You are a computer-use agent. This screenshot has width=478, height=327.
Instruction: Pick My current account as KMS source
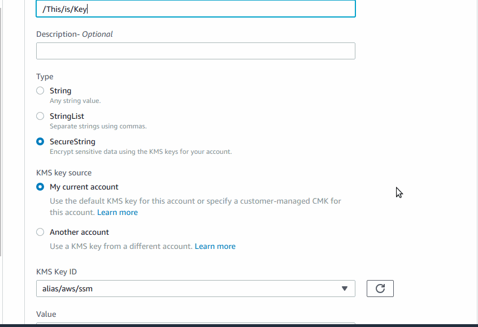(x=40, y=187)
